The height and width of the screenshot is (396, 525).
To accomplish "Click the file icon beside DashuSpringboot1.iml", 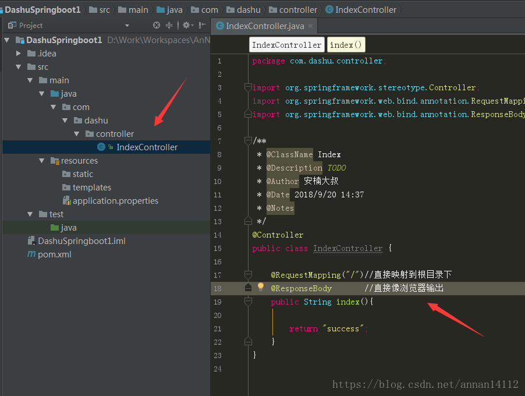I will 31,241.
